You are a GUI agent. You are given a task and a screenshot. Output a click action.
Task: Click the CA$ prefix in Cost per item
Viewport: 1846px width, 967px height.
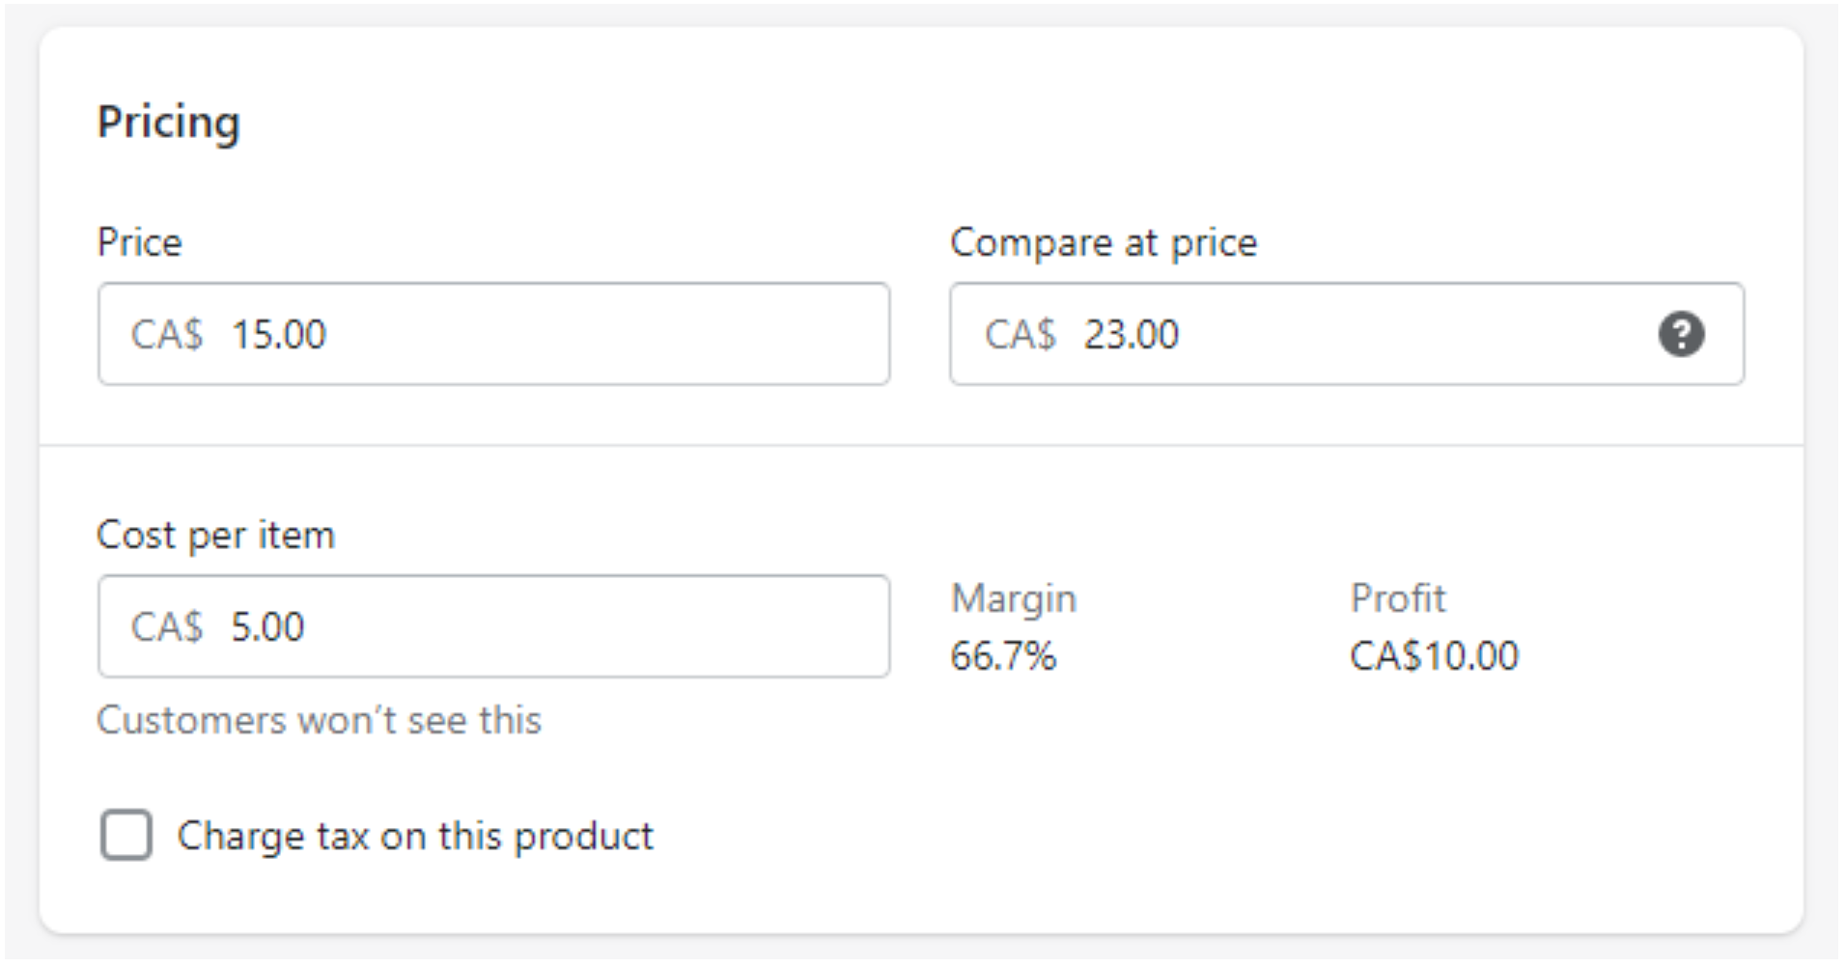click(x=167, y=627)
